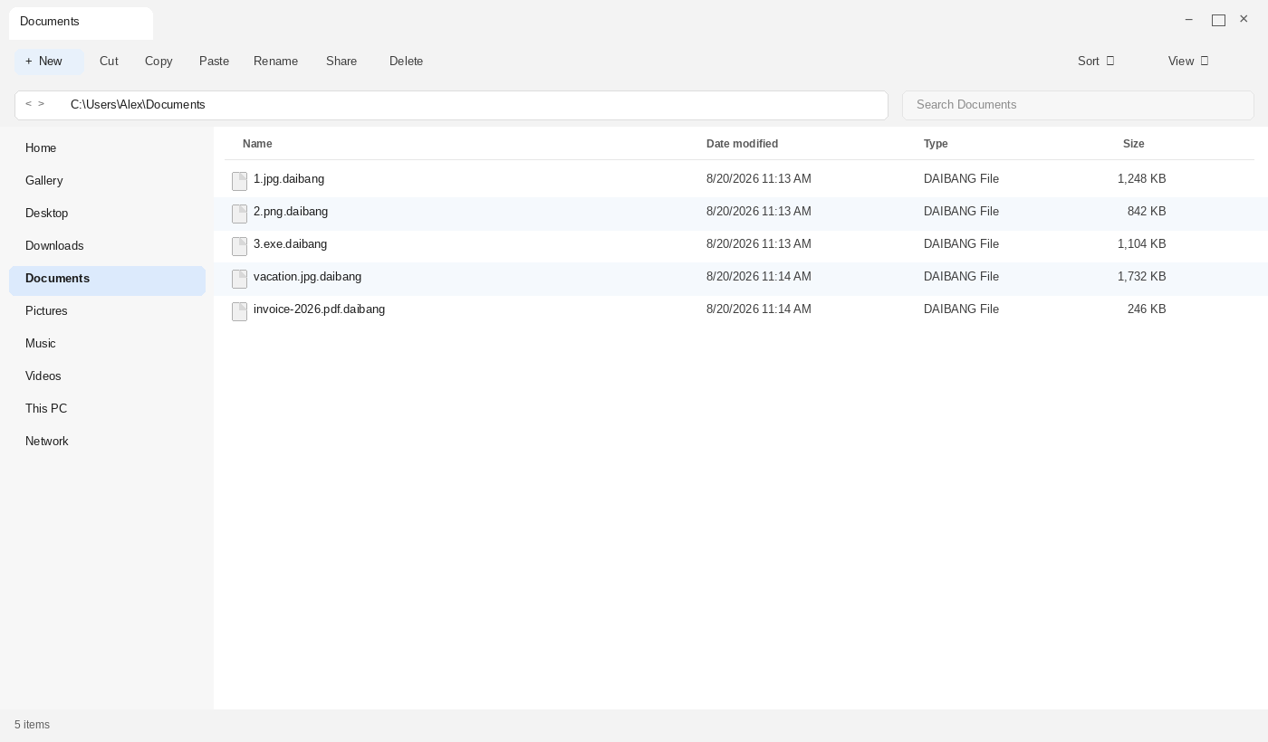Minimize the Documents window
1268x742 pixels.
pos(1189,20)
